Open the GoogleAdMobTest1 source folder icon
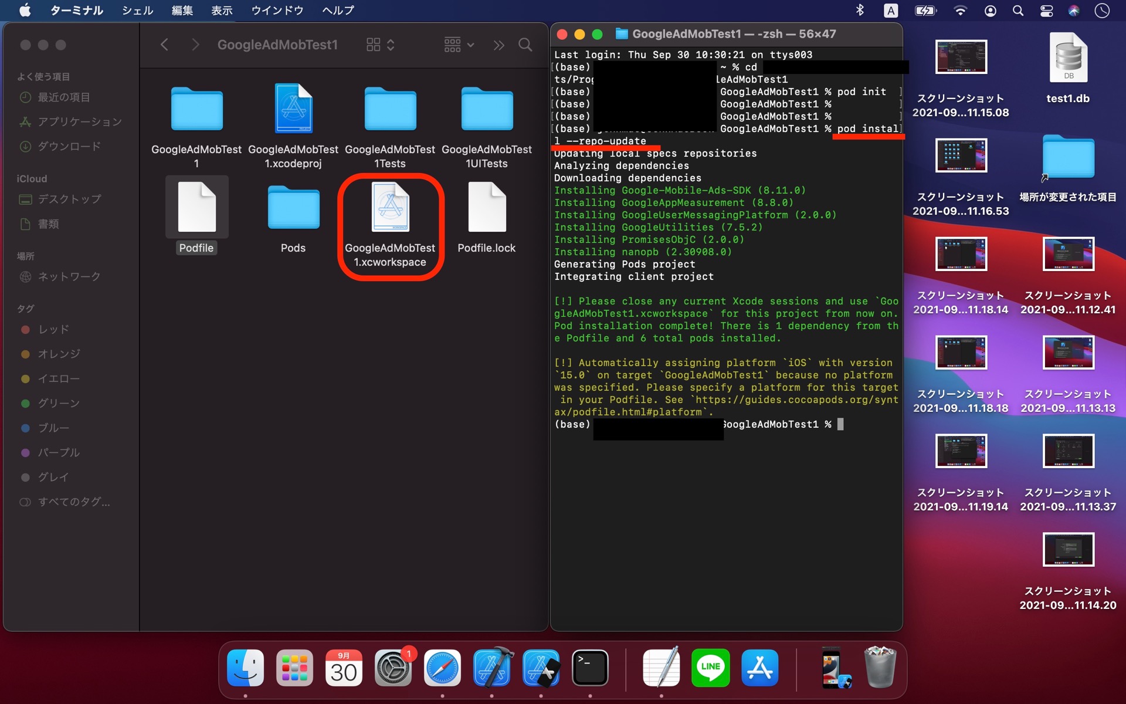Screen dimensions: 1126x704 click(x=196, y=109)
